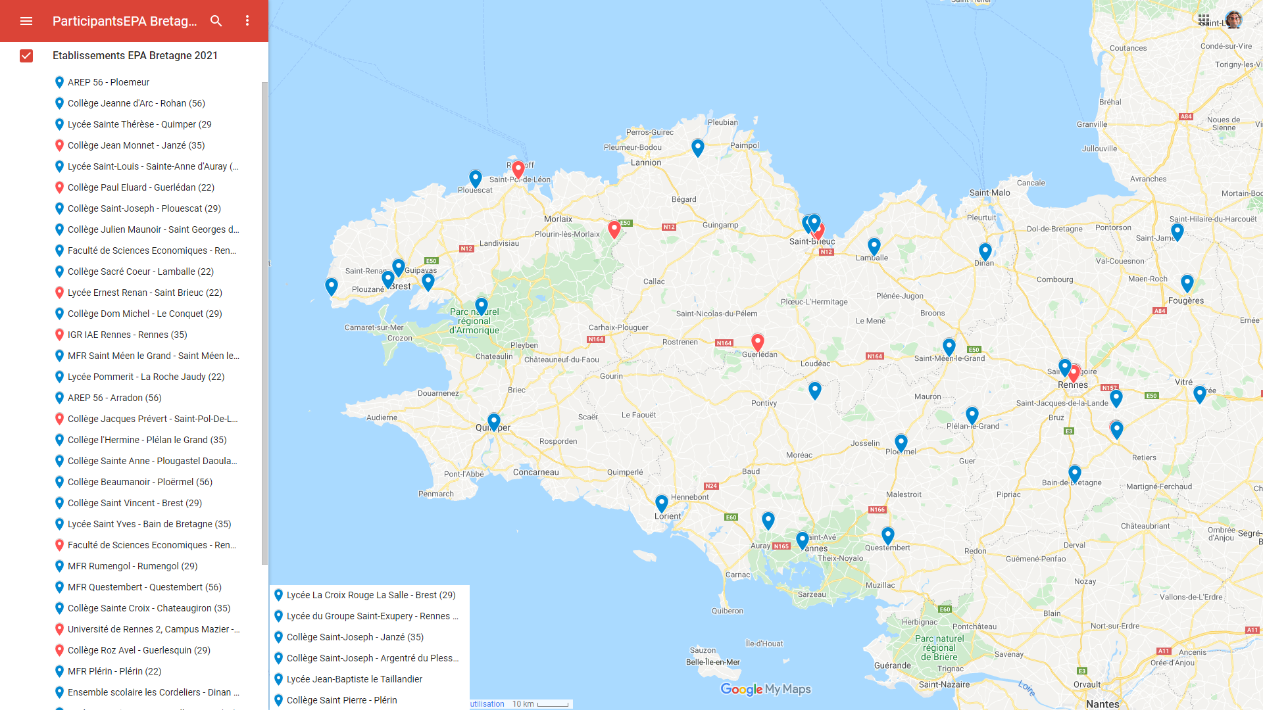Click the blue pin at Le Conquet coast
The width and height of the screenshot is (1263, 710).
pyautogui.click(x=332, y=287)
